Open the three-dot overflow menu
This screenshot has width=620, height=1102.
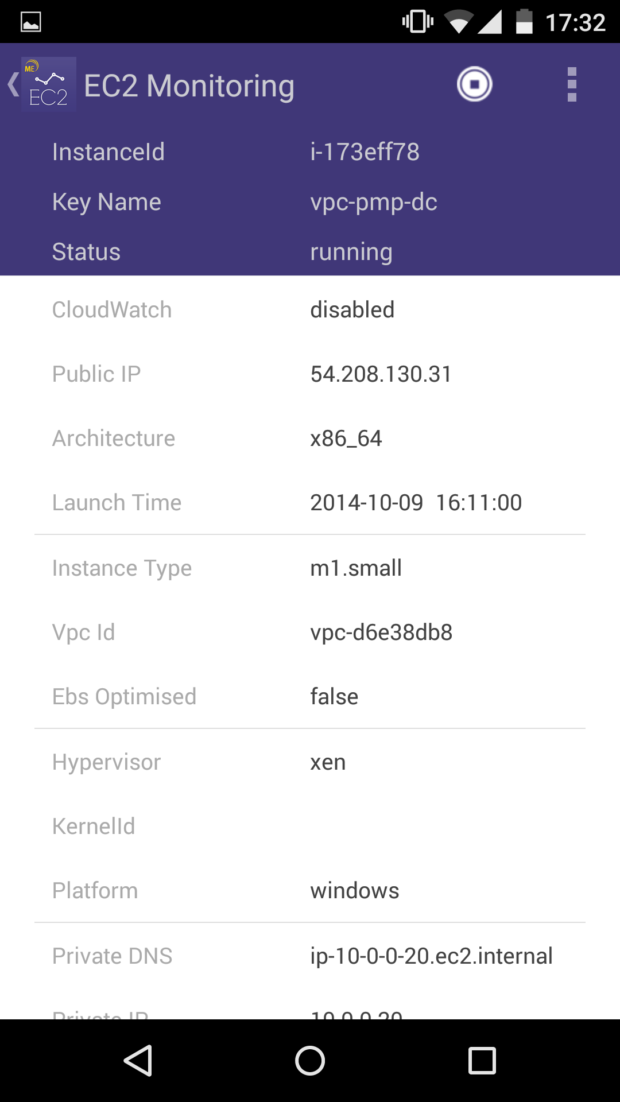[x=571, y=84]
